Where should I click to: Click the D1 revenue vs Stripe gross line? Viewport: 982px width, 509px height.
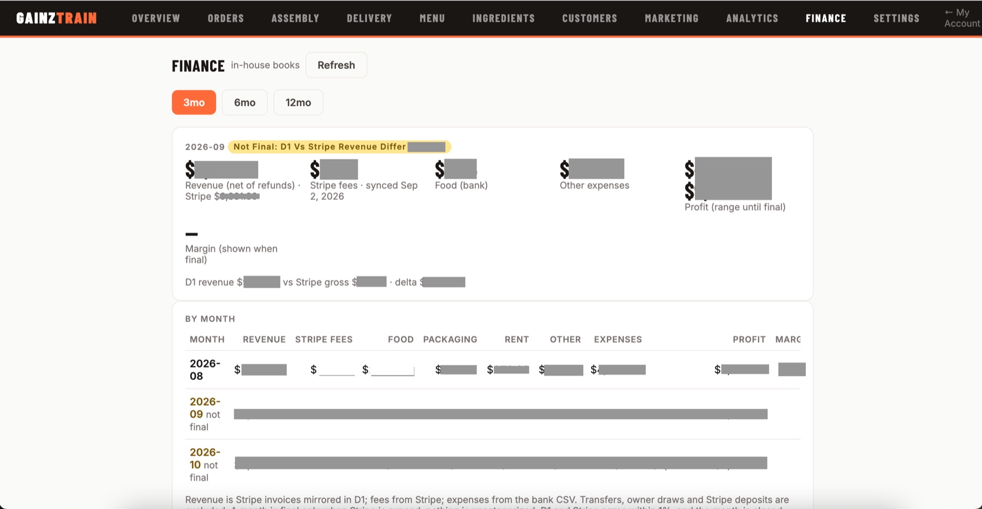[x=325, y=282]
